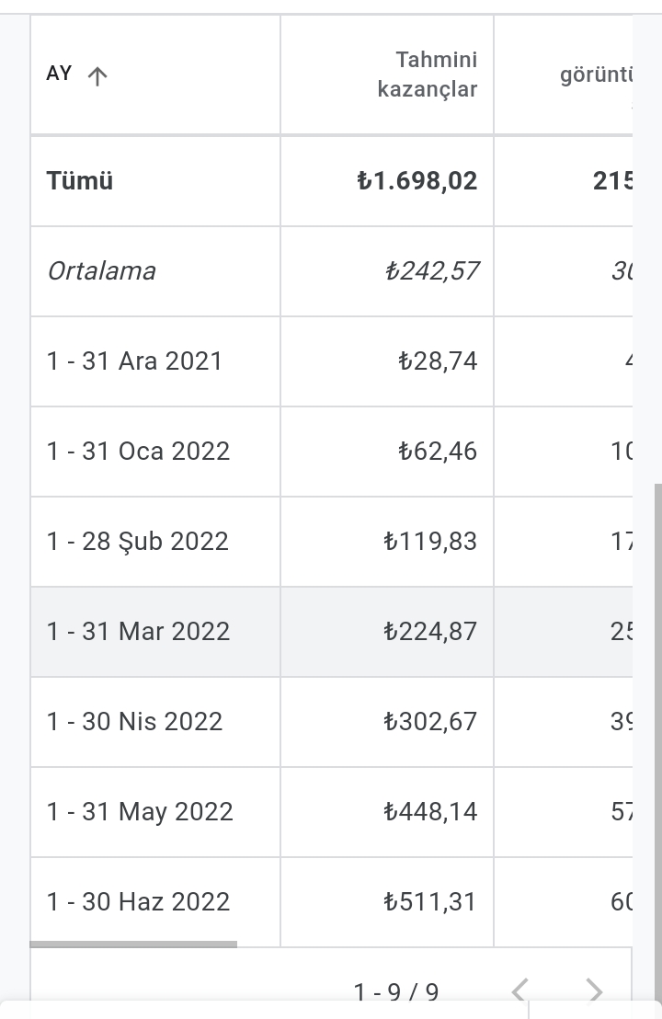
Task: Go to next page of table
Action: 594,991
